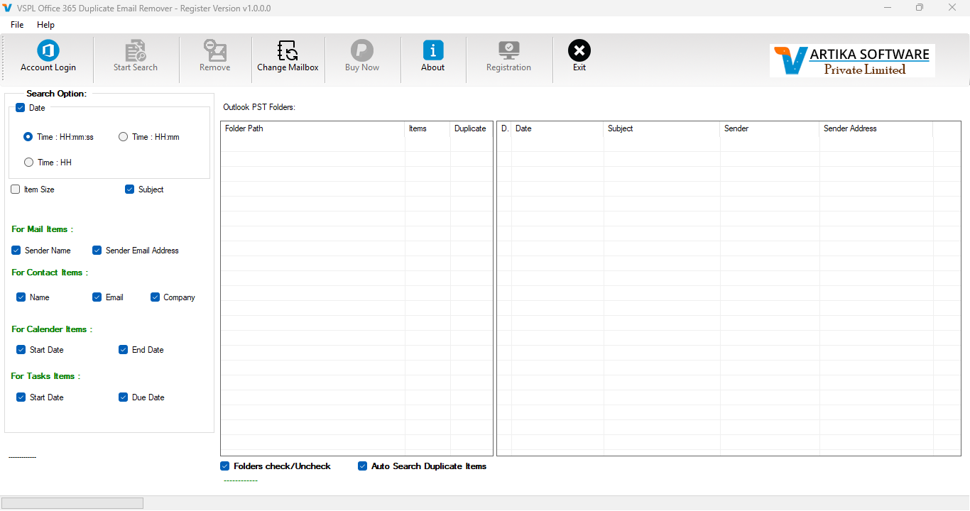Uncheck the Date checkbox
970x511 pixels.
pyautogui.click(x=20, y=108)
